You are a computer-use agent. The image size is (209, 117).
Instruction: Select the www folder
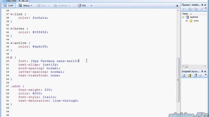tap(196, 21)
